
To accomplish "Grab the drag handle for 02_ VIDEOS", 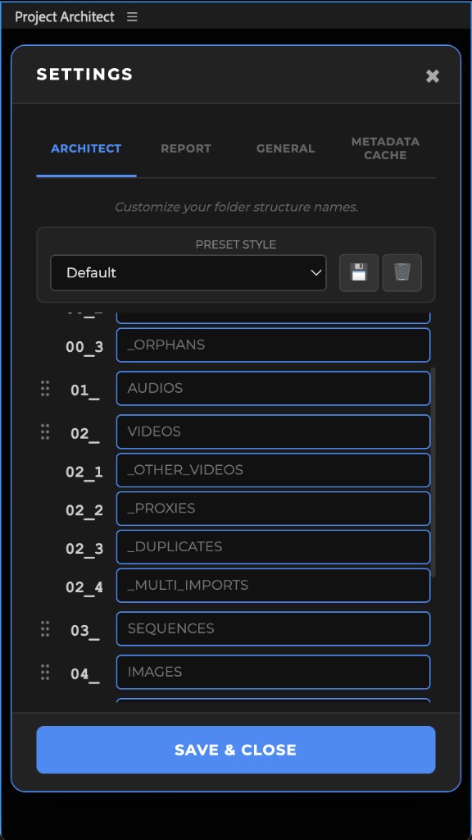I will tap(45, 431).
